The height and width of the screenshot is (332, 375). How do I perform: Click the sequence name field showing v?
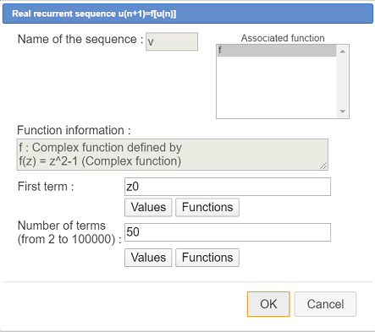pyautogui.click(x=172, y=41)
